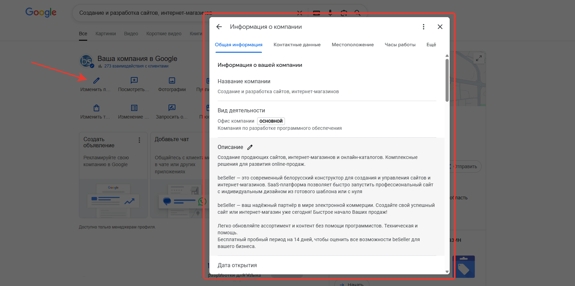Click into the Google search input field
Screen dimensions: 575x286
tap(185, 13)
